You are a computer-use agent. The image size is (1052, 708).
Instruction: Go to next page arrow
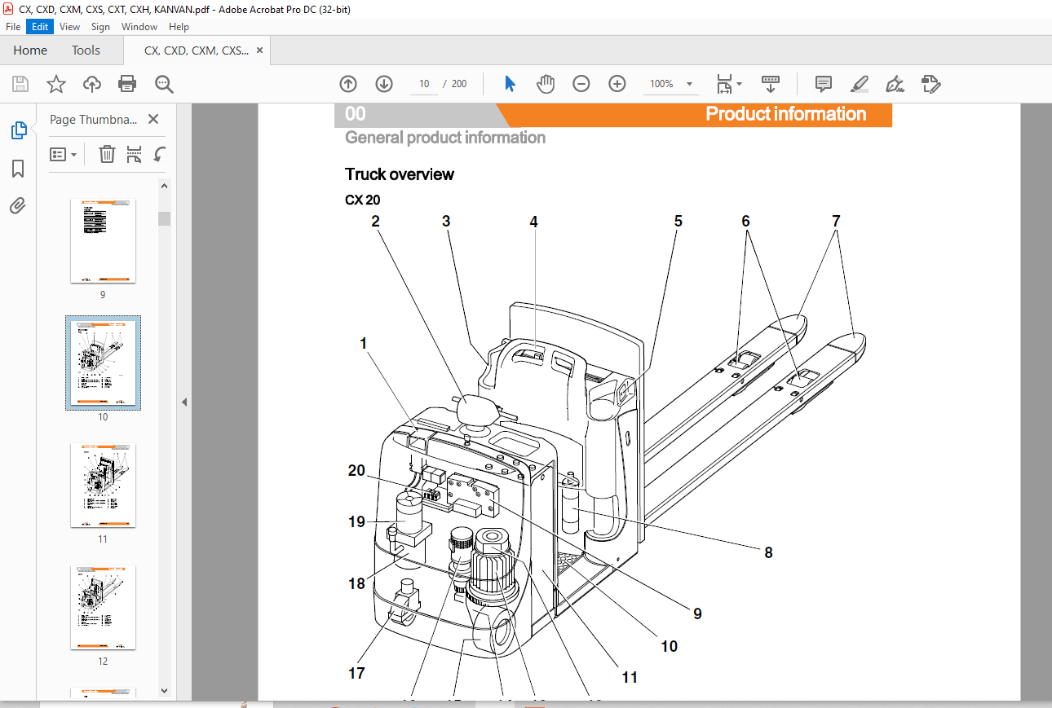[x=384, y=84]
